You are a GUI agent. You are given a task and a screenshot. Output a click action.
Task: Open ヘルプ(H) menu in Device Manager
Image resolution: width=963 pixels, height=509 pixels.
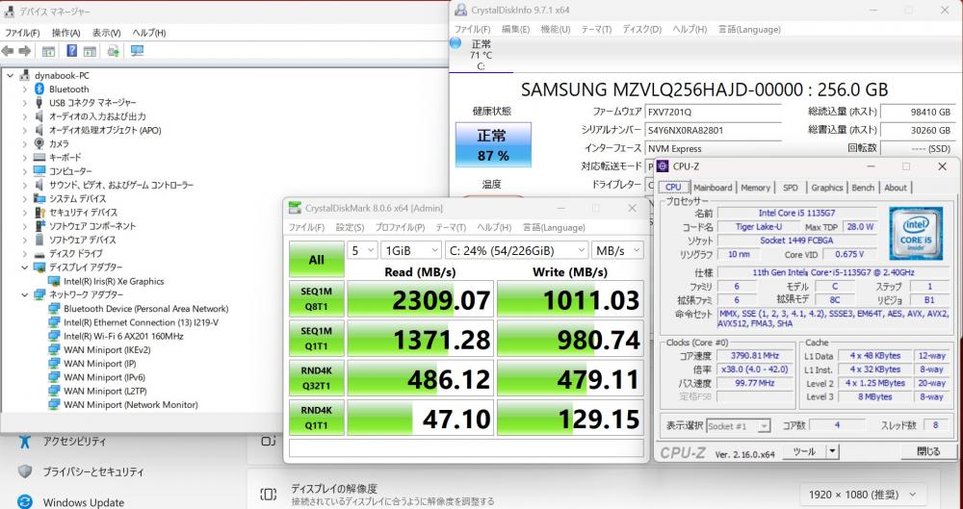(x=149, y=33)
